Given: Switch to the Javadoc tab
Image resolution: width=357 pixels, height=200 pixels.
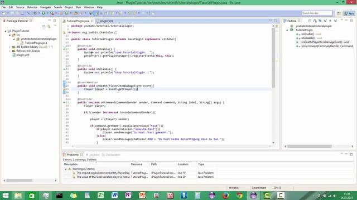Looking at the screenshot, I should [x=93, y=154].
